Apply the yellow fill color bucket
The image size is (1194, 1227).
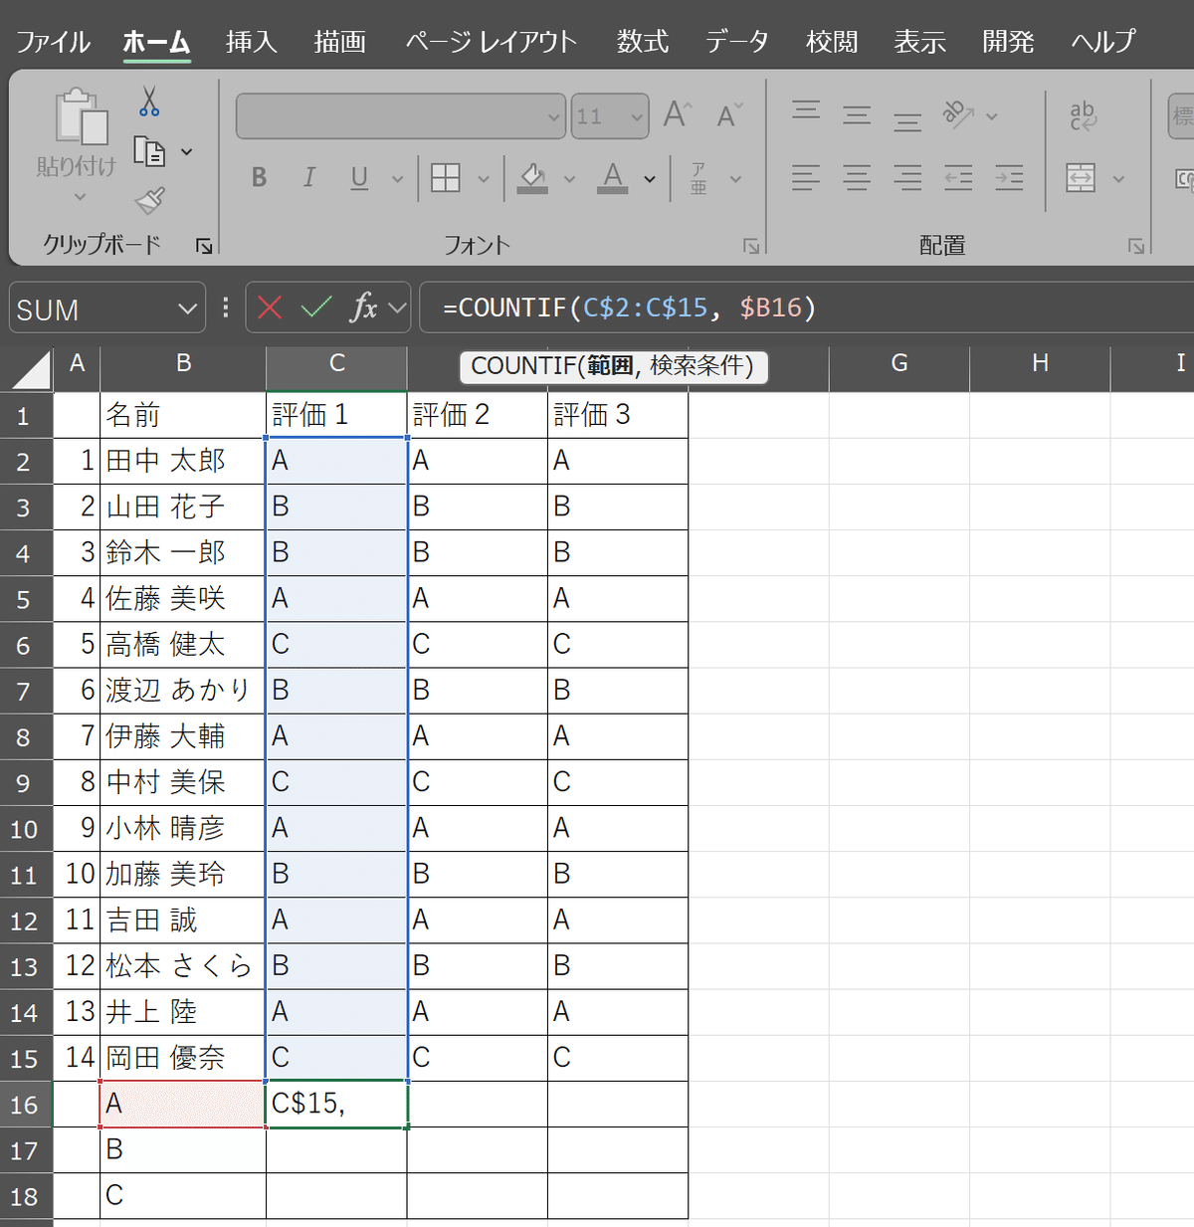[532, 178]
